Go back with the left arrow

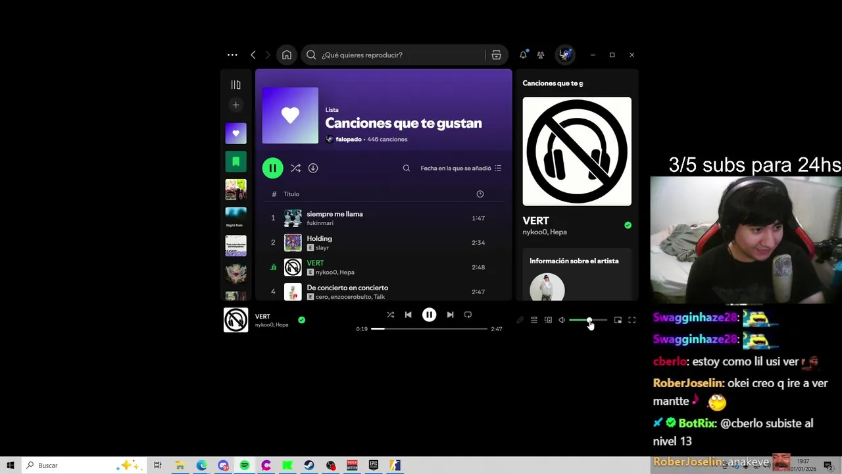(x=253, y=55)
